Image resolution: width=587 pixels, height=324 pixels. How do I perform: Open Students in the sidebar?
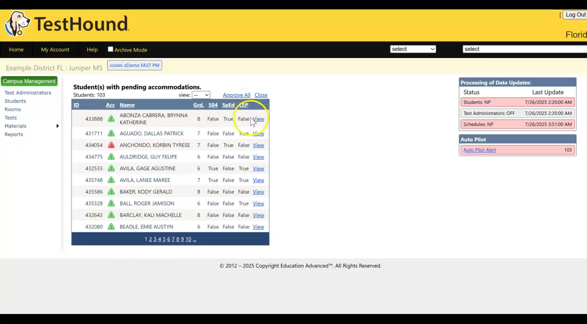pyautogui.click(x=16, y=101)
